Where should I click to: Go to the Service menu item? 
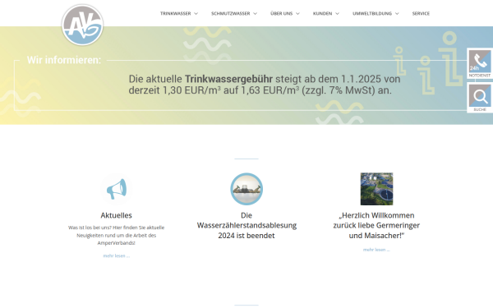(x=421, y=13)
